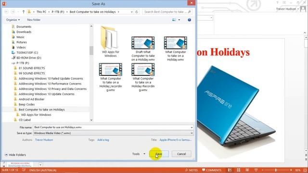Click the Back navigation arrow in Save As

pos(6,12)
